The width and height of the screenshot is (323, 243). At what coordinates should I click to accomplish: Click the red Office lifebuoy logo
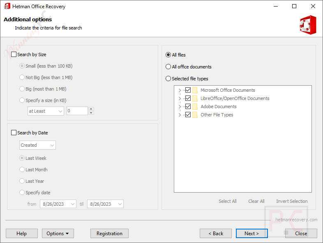point(308,25)
